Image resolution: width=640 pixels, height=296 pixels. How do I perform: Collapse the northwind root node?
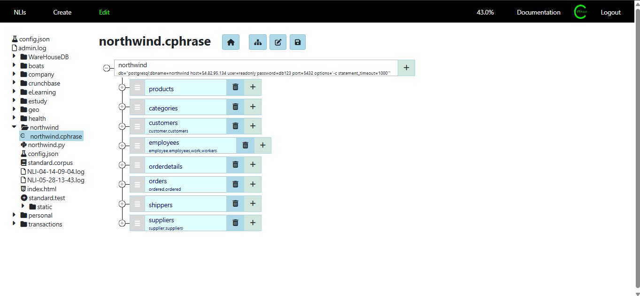107,68
